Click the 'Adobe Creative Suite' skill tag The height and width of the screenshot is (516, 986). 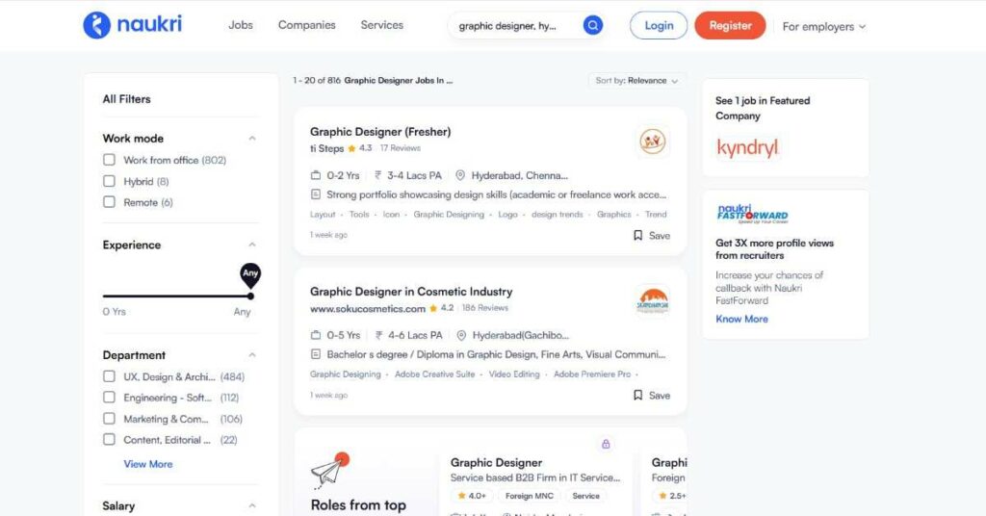(434, 374)
